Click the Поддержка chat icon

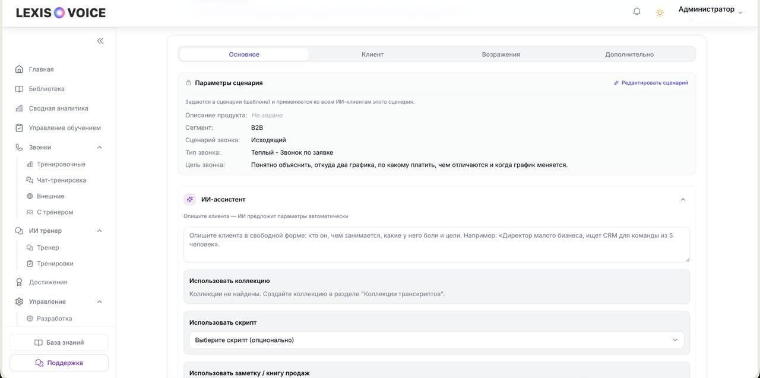(x=39, y=363)
